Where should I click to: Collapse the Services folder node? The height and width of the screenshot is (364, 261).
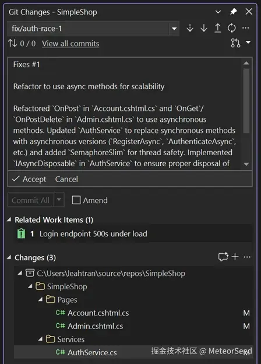[x=41, y=339]
